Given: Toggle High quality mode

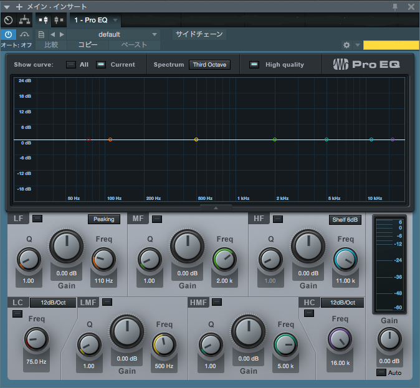Looking at the screenshot, I should coord(254,65).
